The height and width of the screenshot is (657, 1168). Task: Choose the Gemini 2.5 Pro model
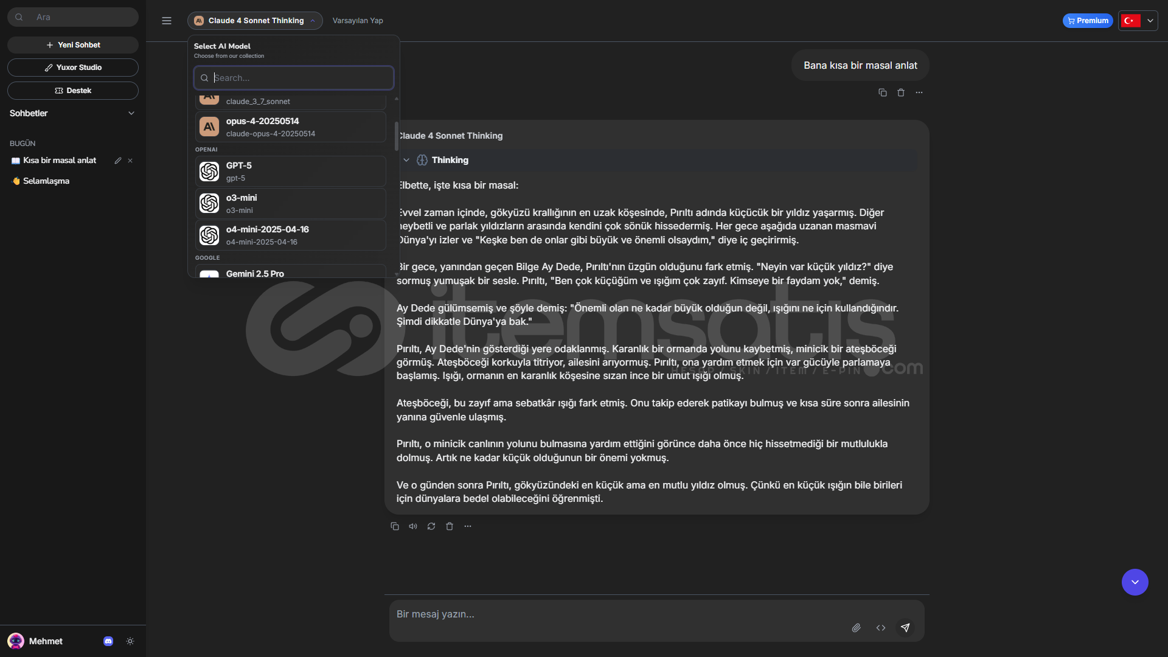pyautogui.click(x=291, y=272)
